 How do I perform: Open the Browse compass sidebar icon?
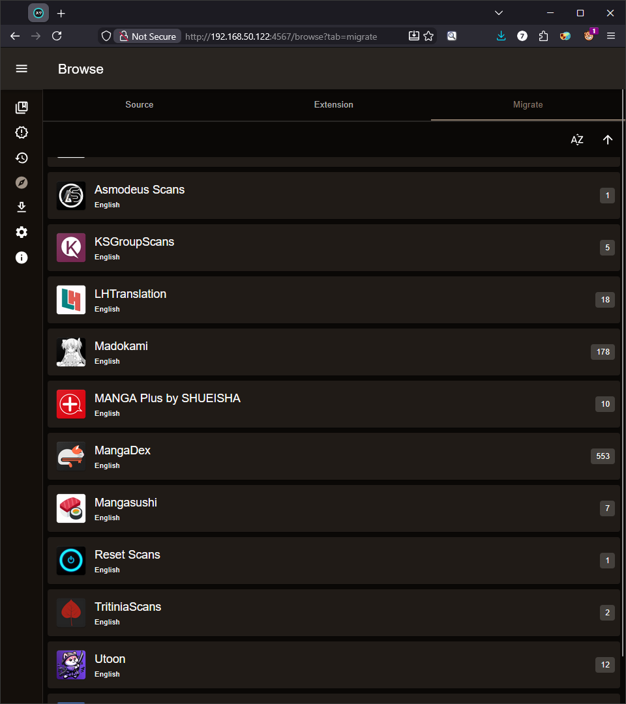tap(22, 183)
